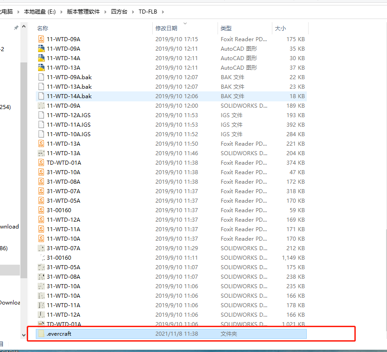Click the PDF icon next to 31-WTD-08A
The width and height of the screenshot is (387, 352).
coord(41,182)
